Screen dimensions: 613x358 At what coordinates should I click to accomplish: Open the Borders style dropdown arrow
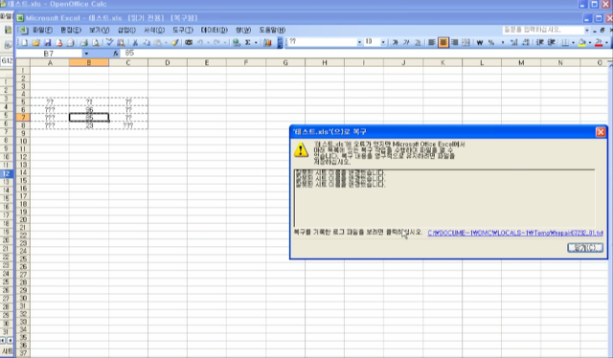click(x=573, y=42)
